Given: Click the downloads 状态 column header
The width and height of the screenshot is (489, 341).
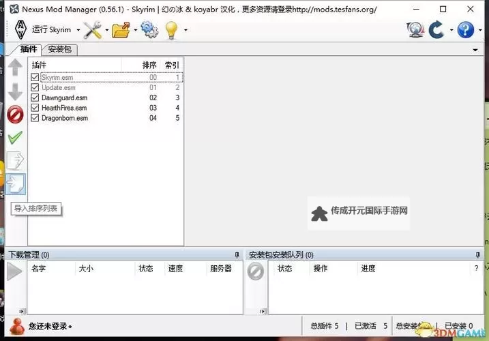Looking at the screenshot, I should tap(149, 269).
